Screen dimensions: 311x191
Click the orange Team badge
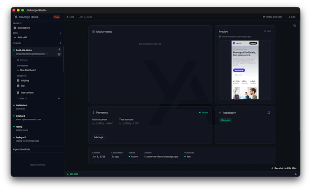click(57, 17)
